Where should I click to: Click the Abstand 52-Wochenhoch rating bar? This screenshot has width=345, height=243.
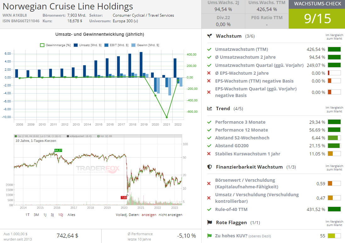[x=334, y=138]
